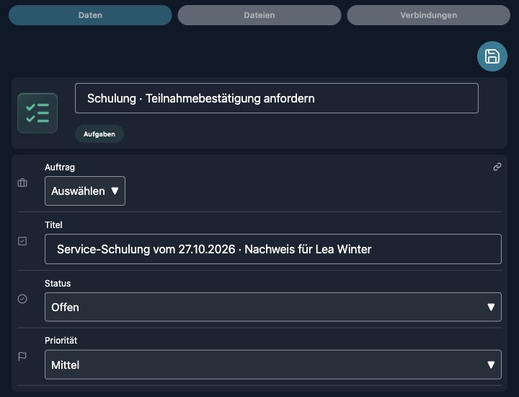Open the Dateien tab
The height and width of the screenshot is (397, 519).
click(x=259, y=15)
